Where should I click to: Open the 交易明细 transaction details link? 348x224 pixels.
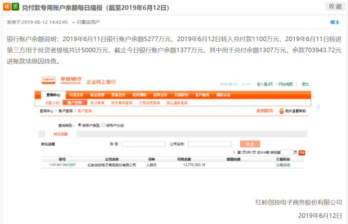[x=283, y=165]
